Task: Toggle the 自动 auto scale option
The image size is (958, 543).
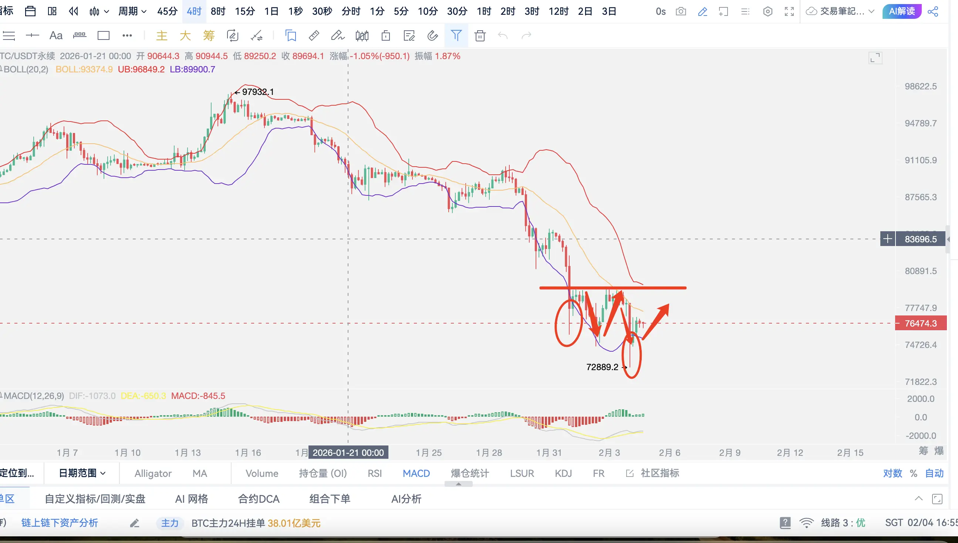Action: point(934,473)
